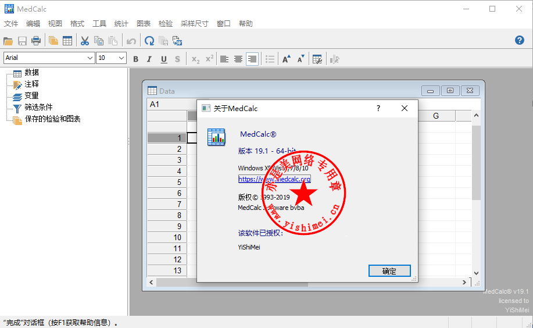Open the 采样尺寸 menu
This screenshot has width=533, height=328.
pos(195,23)
